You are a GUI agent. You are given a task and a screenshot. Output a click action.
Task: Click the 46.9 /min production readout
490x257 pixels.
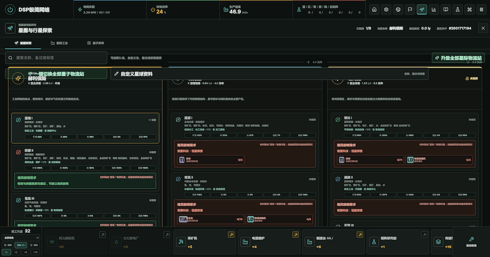pyautogui.click(x=239, y=12)
